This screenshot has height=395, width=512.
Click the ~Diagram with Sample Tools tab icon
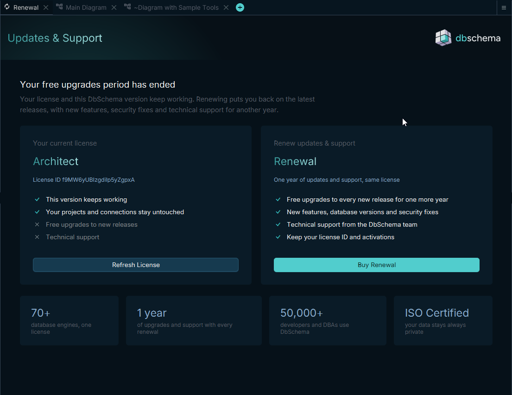pyautogui.click(x=127, y=6)
